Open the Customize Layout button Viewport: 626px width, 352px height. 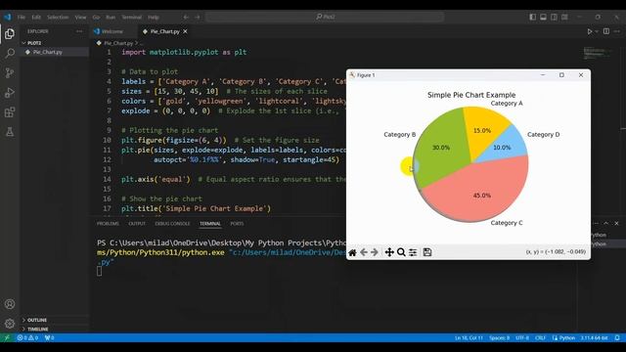(x=565, y=18)
